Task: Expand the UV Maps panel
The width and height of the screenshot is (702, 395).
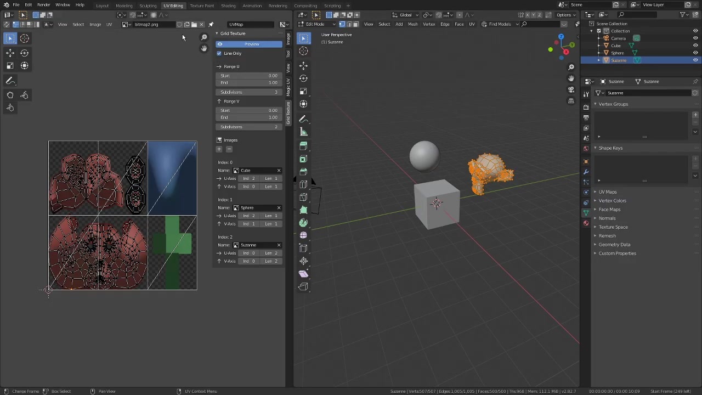Action: [x=595, y=192]
